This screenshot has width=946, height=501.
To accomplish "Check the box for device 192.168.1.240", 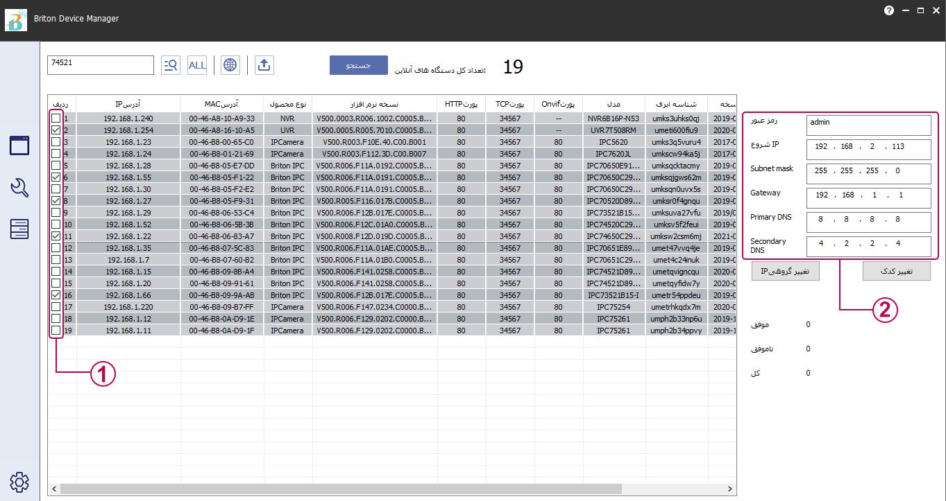I will click(56, 118).
